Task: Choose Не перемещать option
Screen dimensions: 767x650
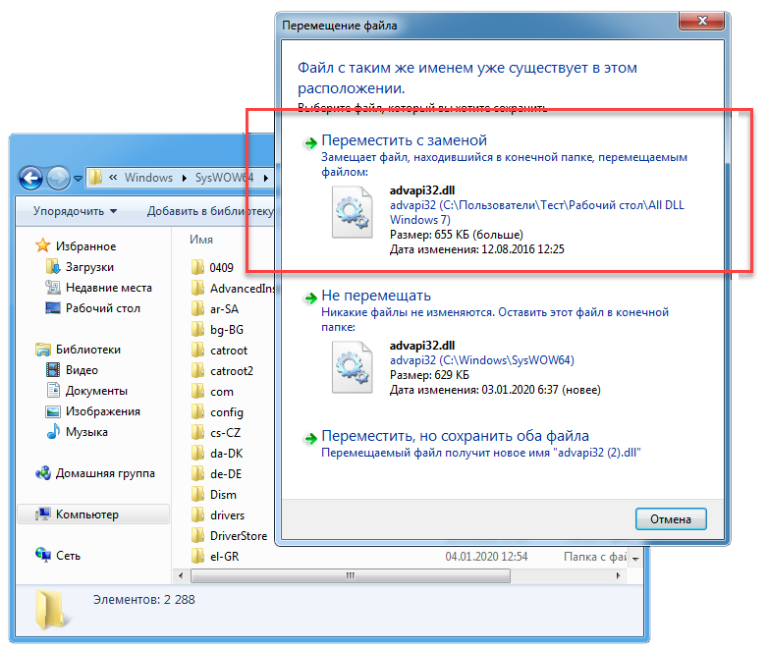Action: (376, 296)
